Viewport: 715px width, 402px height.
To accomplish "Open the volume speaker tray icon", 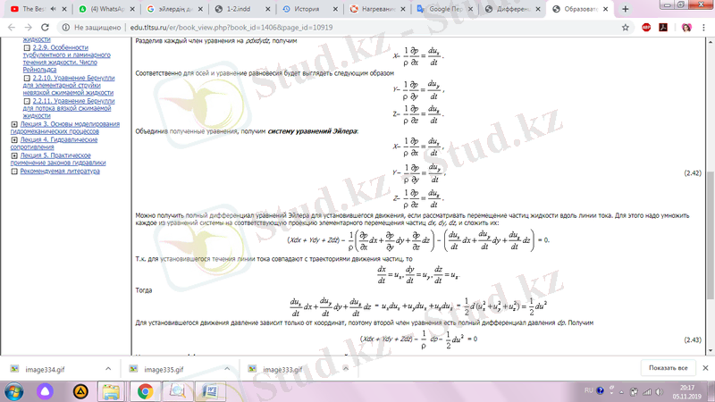I will coord(660,391).
